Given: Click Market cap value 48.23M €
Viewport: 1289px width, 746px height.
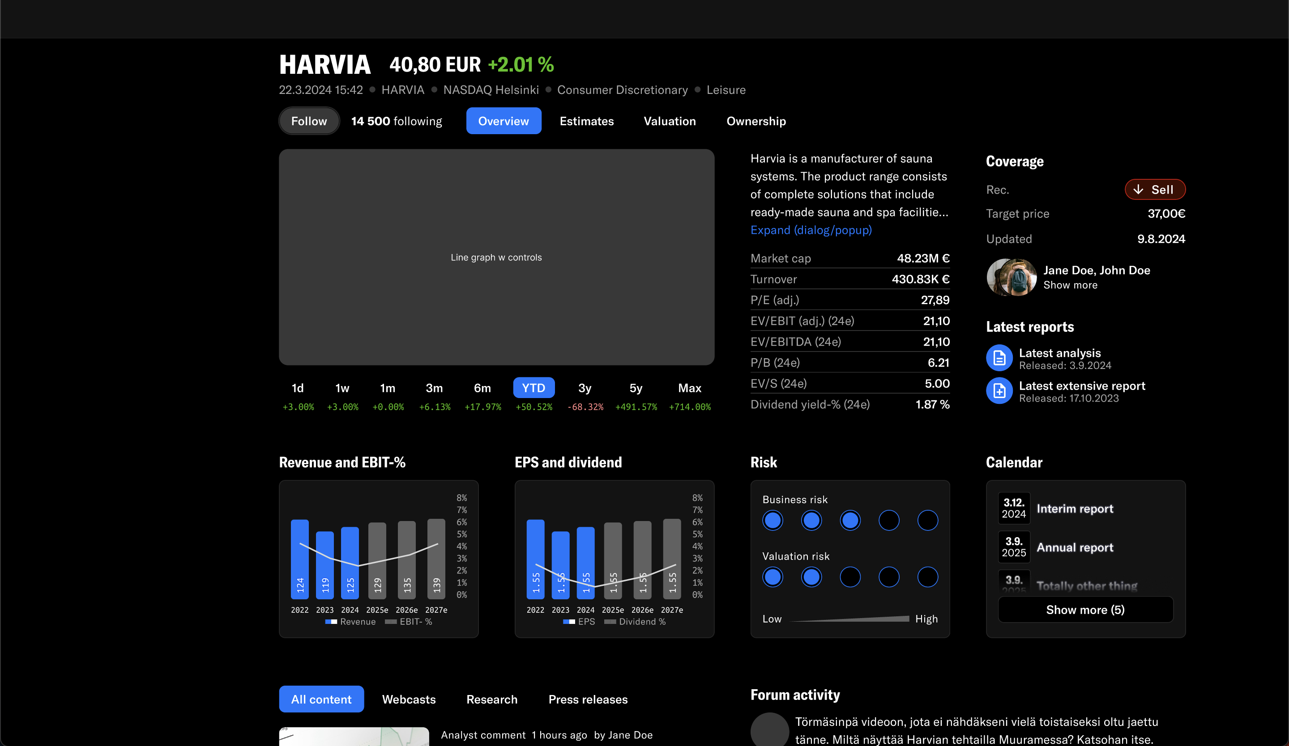Looking at the screenshot, I should [923, 259].
